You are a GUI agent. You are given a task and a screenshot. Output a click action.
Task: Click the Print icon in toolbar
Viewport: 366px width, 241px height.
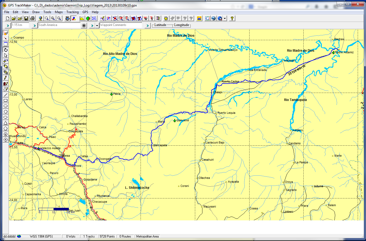(x=32, y=18)
